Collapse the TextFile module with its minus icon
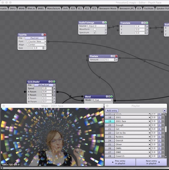 (42, 35)
